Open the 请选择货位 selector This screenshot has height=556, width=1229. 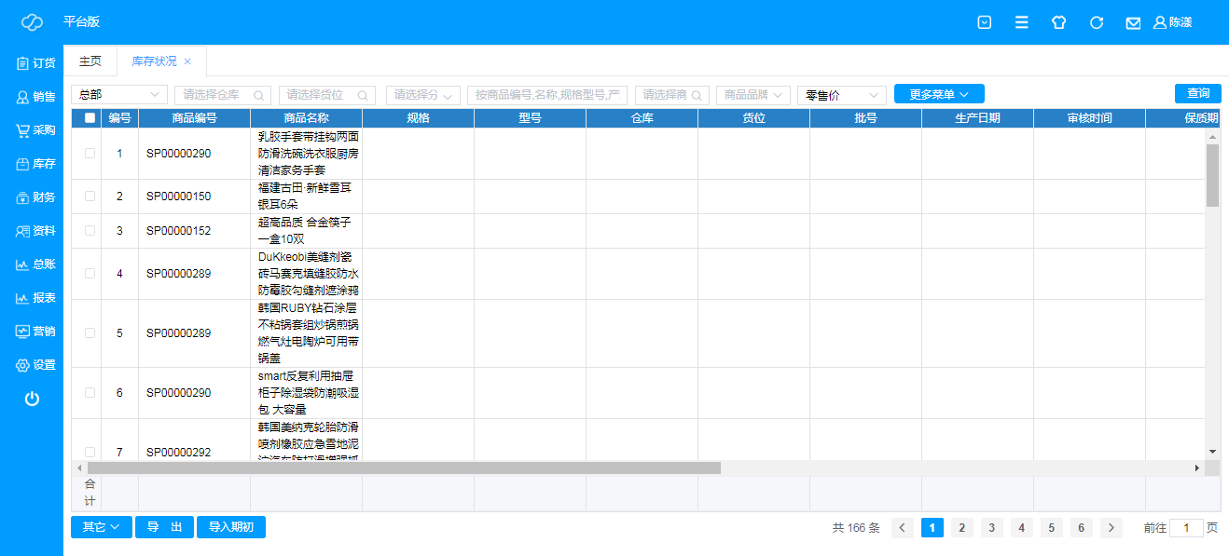[327, 95]
